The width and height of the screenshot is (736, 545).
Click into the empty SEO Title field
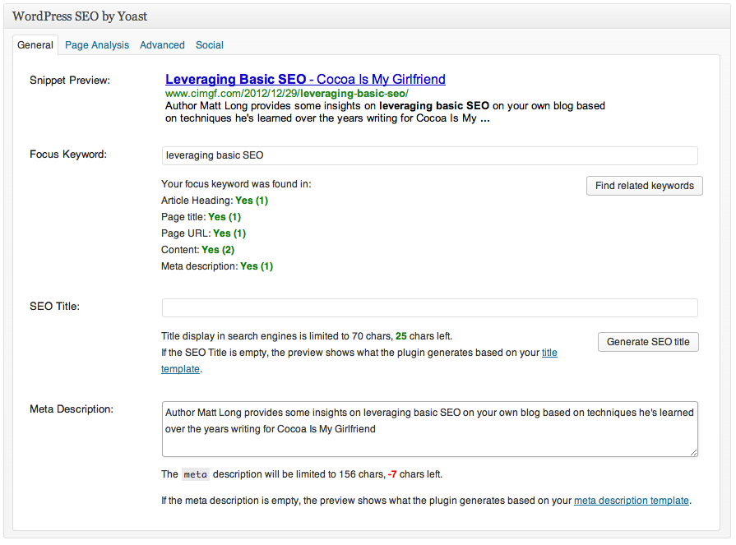[x=429, y=308]
